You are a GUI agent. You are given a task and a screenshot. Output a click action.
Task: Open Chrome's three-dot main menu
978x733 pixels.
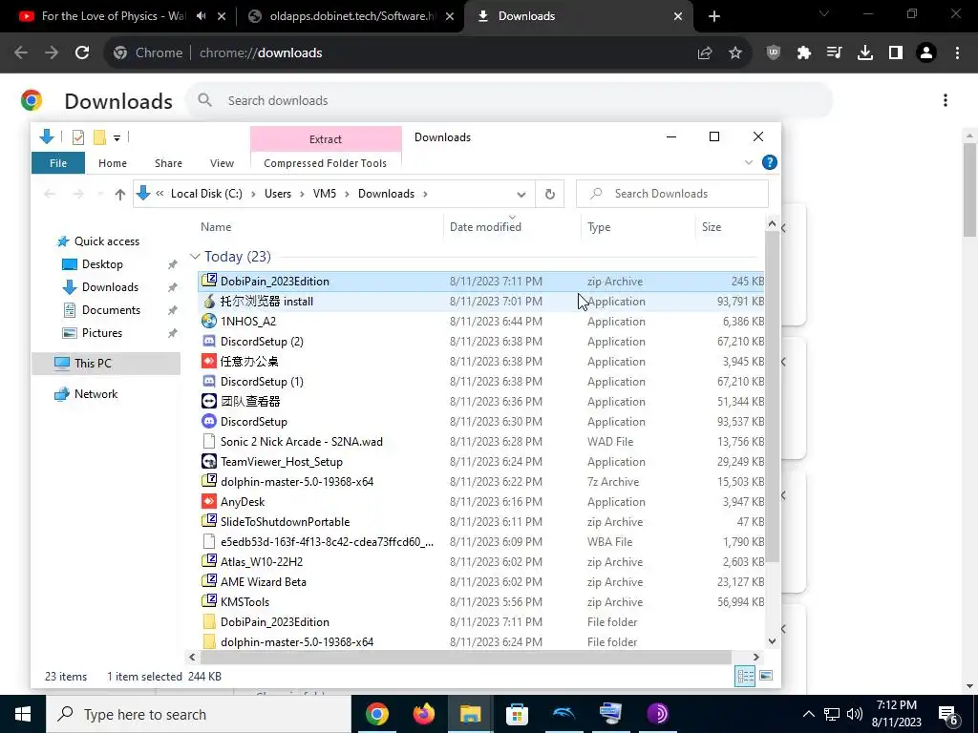coord(957,53)
